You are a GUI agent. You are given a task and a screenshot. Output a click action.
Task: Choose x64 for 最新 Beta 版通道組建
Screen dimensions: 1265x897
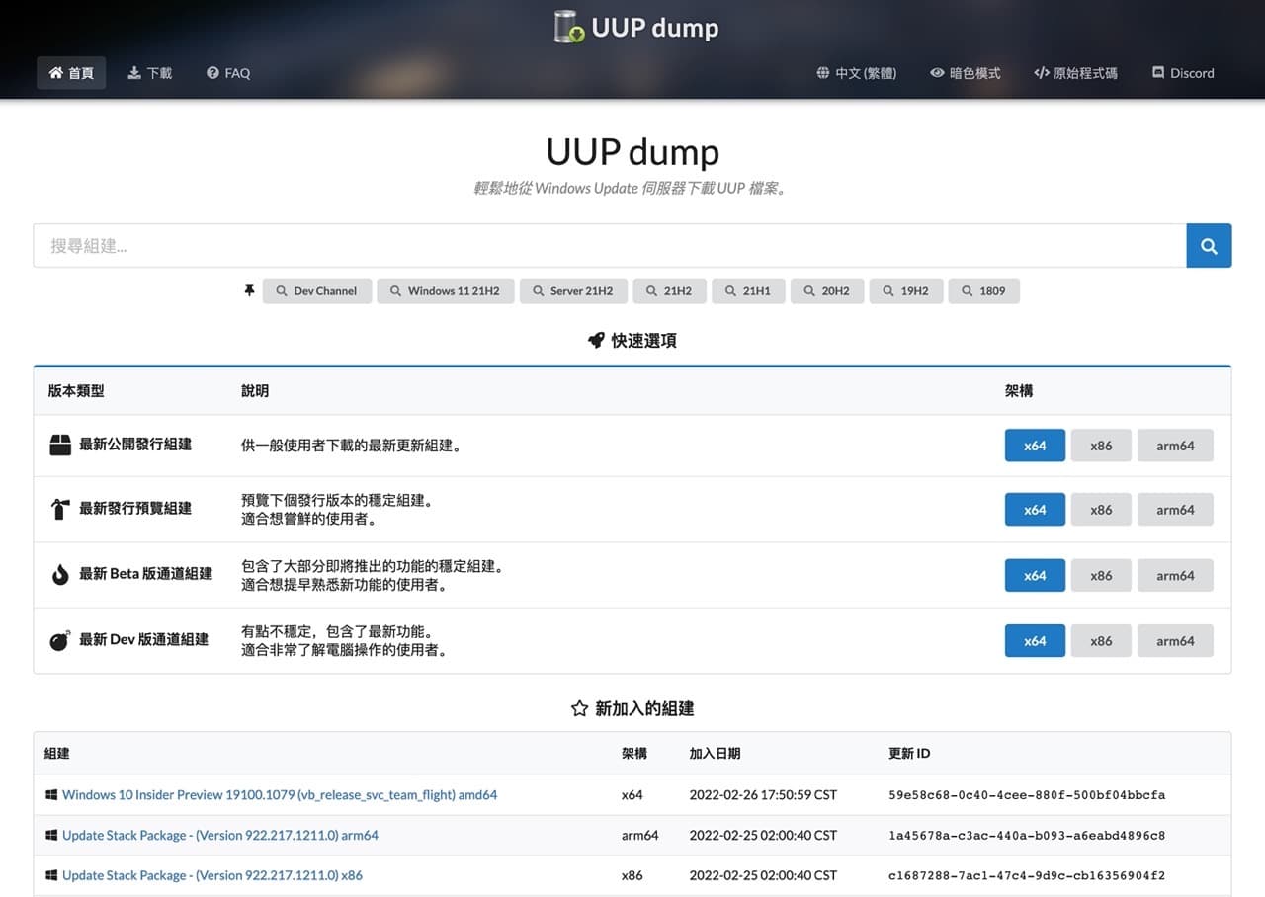point(1035,576)
